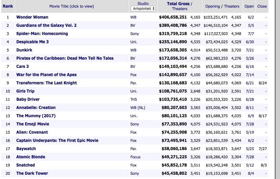Click BV studio link in Cars 3 row
This screenshot has height=179, width=280.
(133, 66)
